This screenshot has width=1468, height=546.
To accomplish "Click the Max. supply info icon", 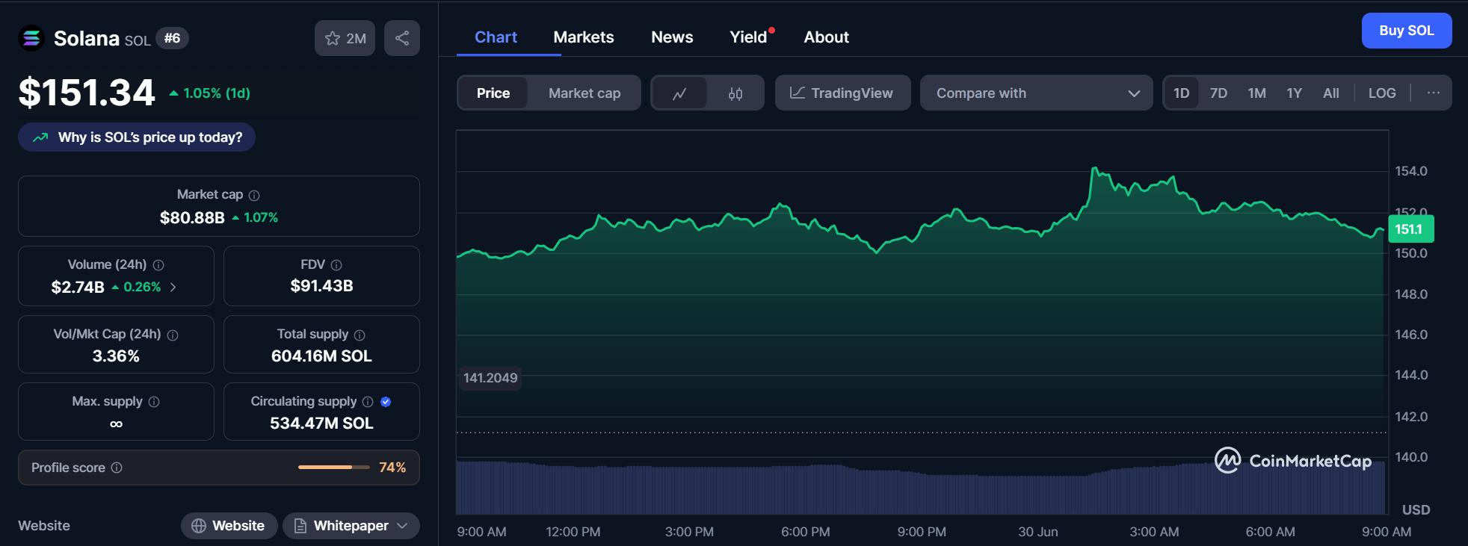I will click(x=154, y=402).
